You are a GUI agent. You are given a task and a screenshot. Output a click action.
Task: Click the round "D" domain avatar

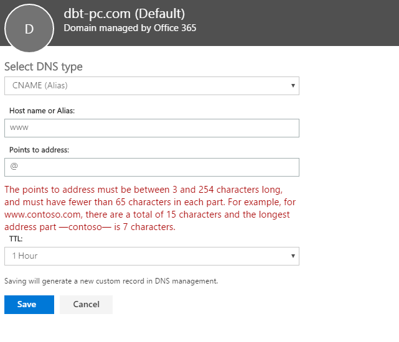[29, 29]
